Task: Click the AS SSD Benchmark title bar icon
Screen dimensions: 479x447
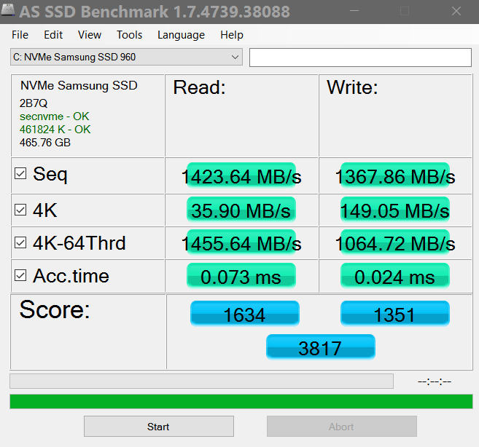Action: coord(9,12)
